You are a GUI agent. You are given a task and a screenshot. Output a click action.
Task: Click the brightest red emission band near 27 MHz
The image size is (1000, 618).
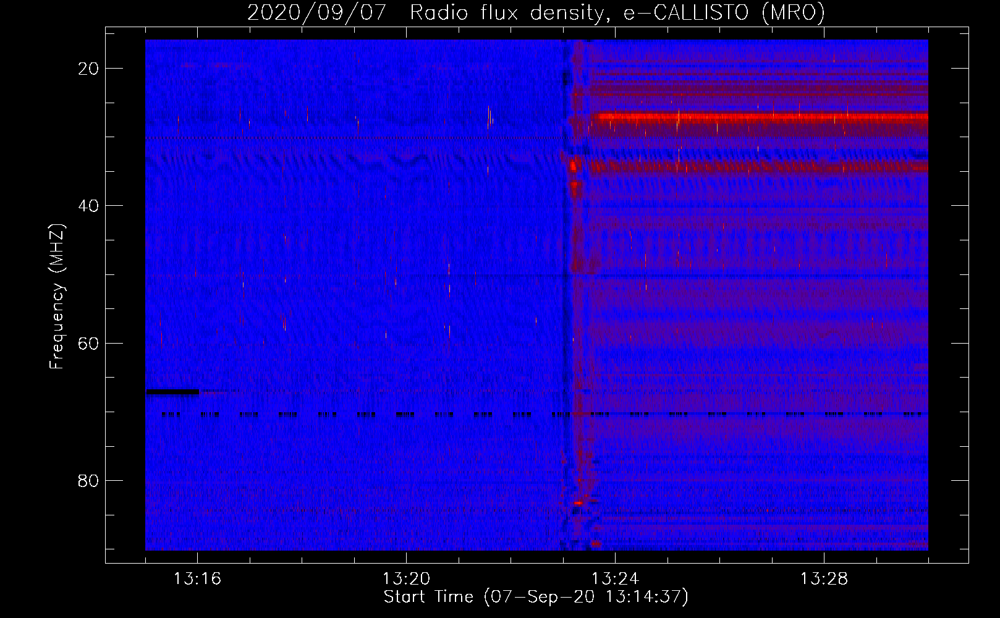click(760, 116)
